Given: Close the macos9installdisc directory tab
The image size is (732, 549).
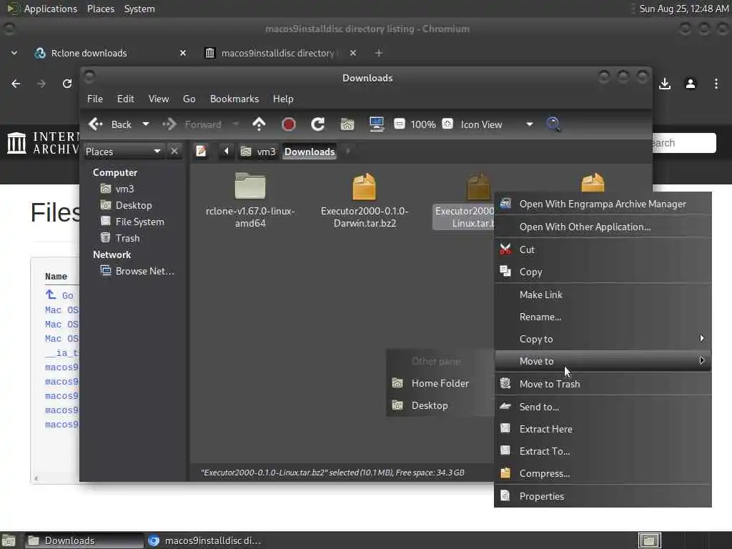Looking at the screenshot, I should coord(353,53).
